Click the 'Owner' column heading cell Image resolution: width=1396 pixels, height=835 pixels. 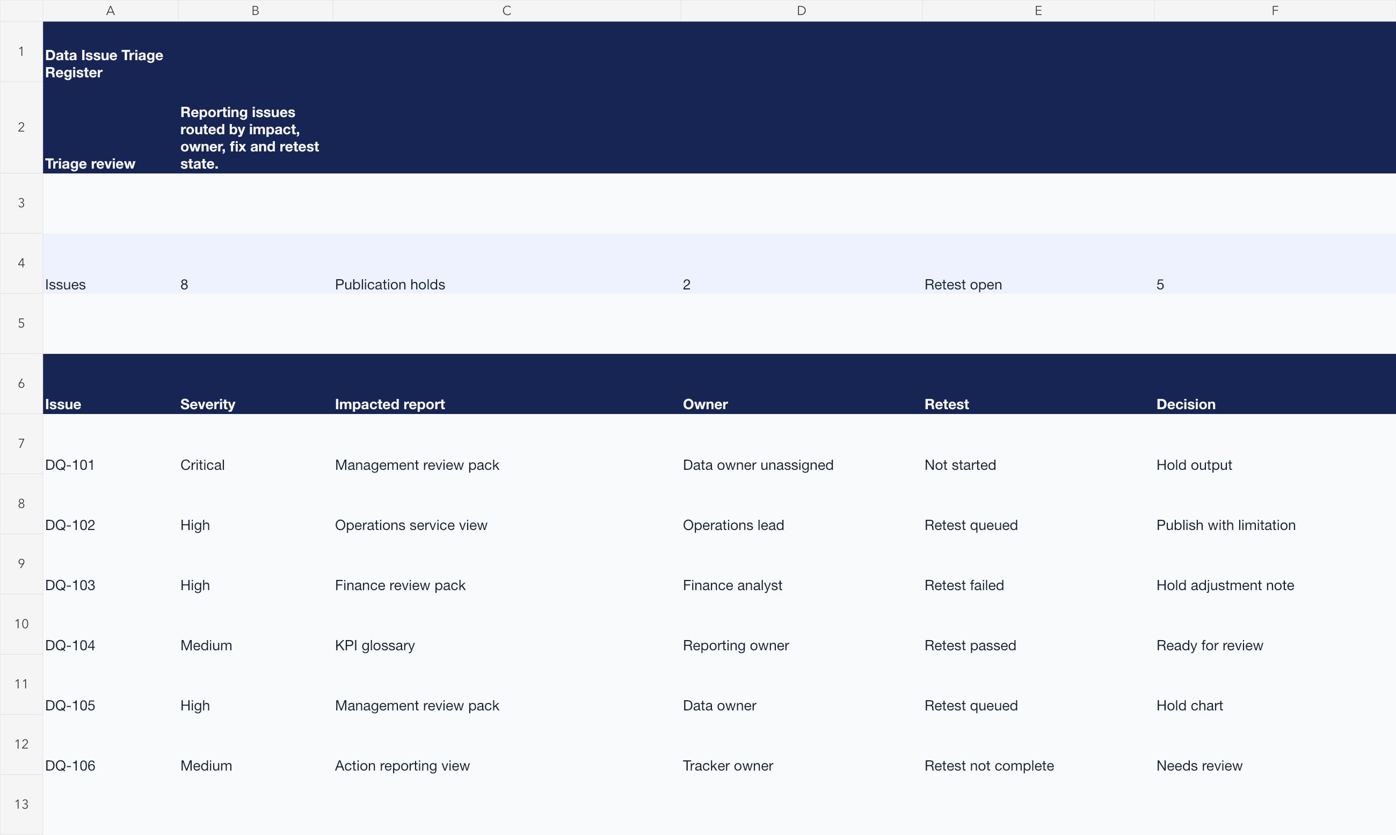click(802, 384)
